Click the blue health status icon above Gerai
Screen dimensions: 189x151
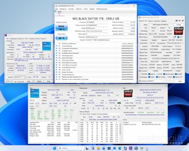(x=55, y=11)
